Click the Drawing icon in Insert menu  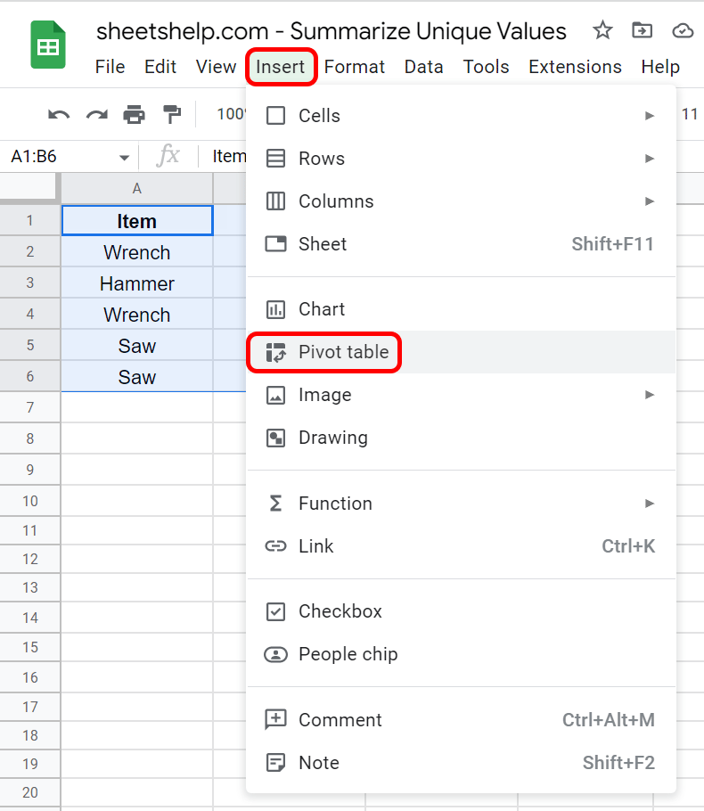pyautogui.click(x=275, y=438)
